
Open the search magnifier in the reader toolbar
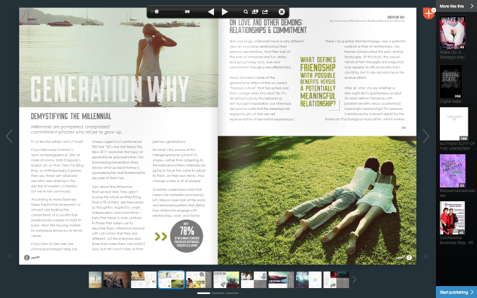pos(246,12)
